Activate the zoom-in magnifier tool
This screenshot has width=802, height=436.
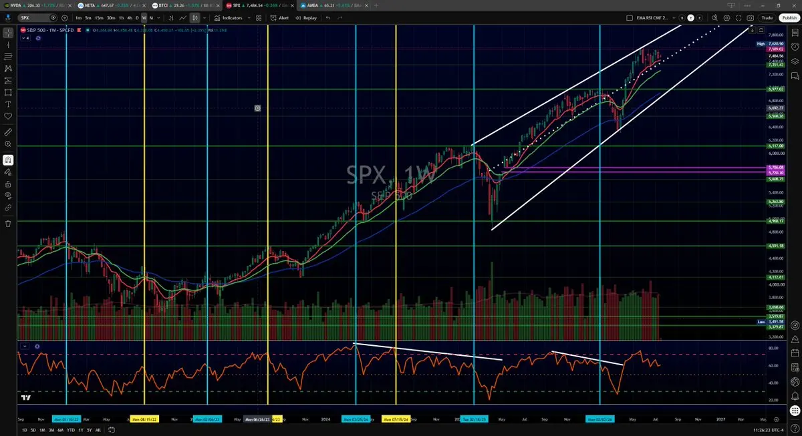(8, 144)
